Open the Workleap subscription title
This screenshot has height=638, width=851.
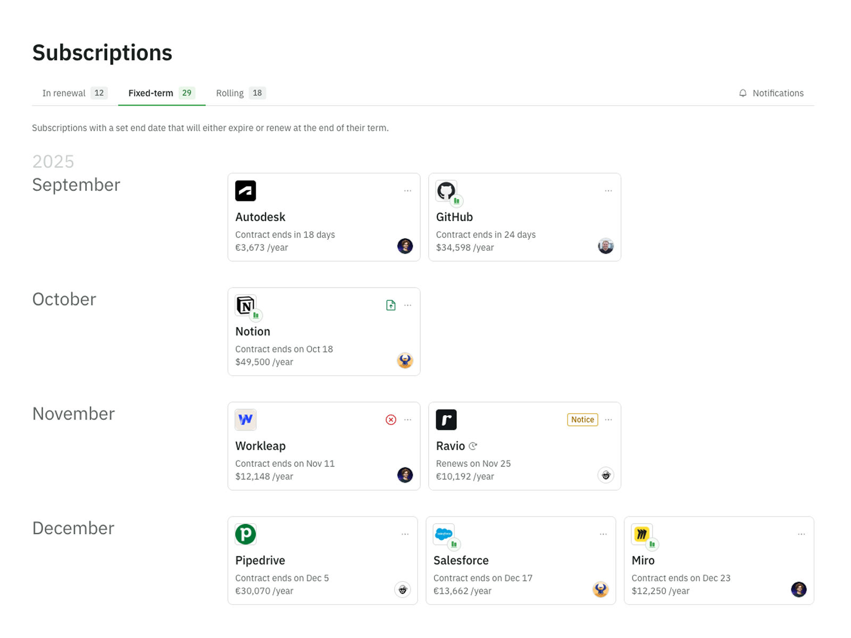(260, 446)
